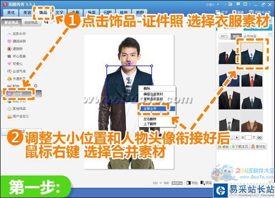
Task: Choose the 潮流涂鸦 category
Action: (17, 41)
